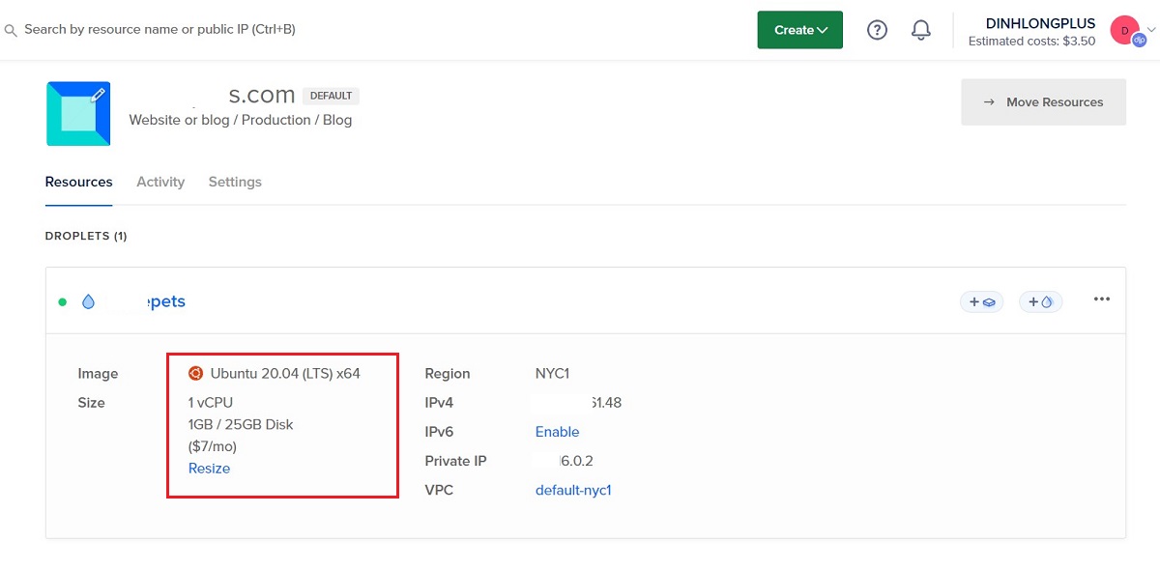1160x570 pixels.
Task: Open the Settings tab
Action: [234, 182]
